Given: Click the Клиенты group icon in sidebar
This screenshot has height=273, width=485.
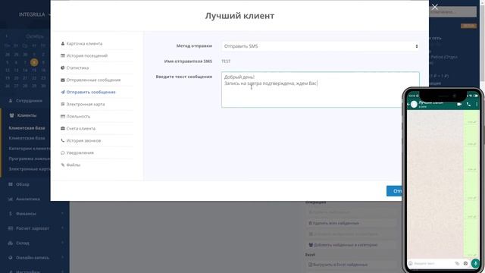Looking at the screenshot, I should point(12,115).
